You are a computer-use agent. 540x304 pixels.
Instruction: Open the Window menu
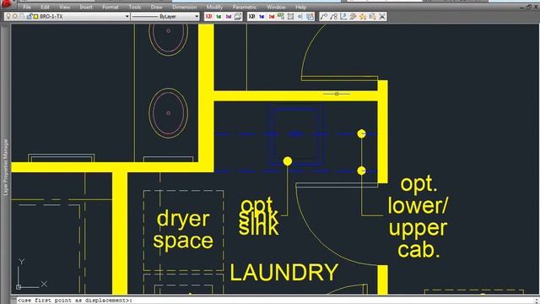coord(276,7)
